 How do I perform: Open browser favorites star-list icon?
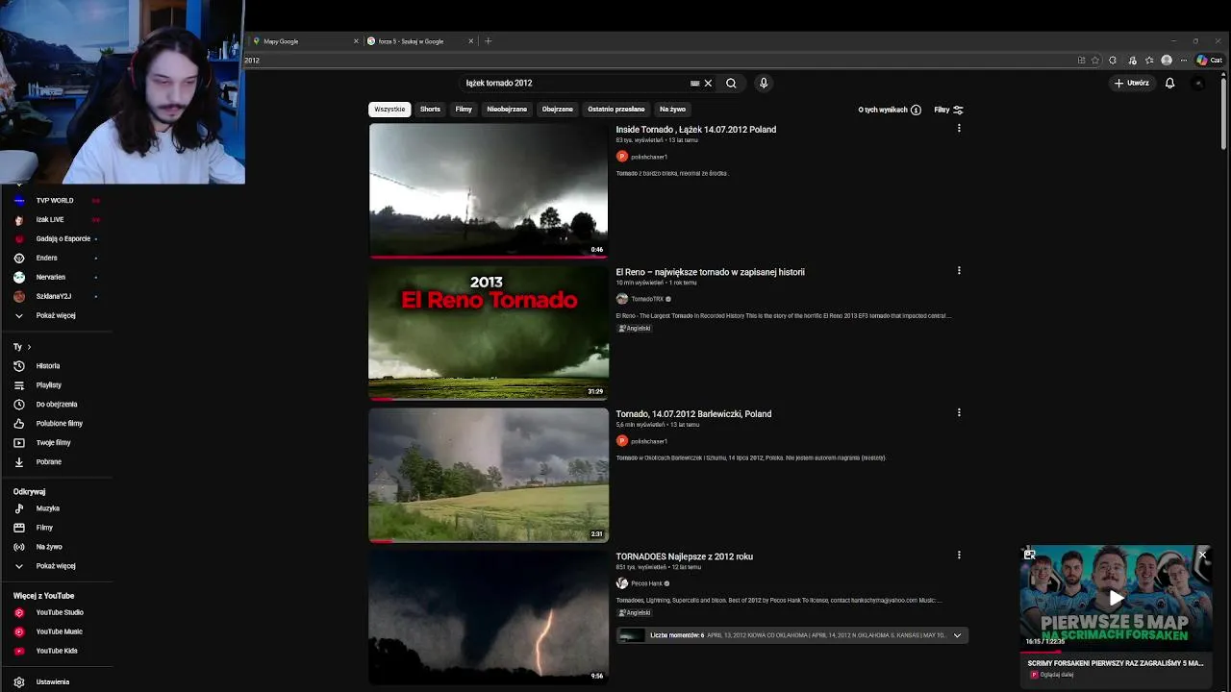click(1149, 60)
